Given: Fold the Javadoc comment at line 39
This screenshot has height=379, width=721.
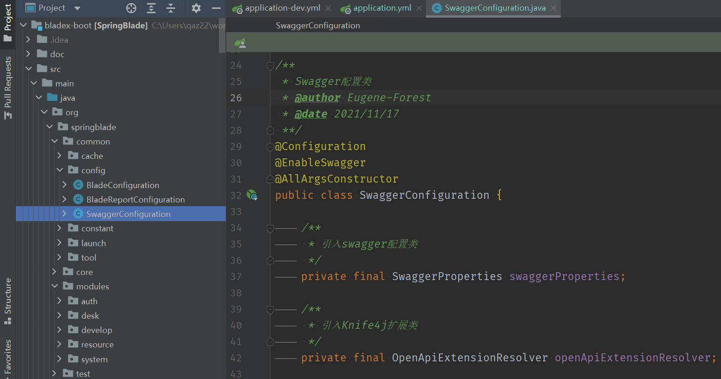Looking at the screenshot, I should point(270,310).
